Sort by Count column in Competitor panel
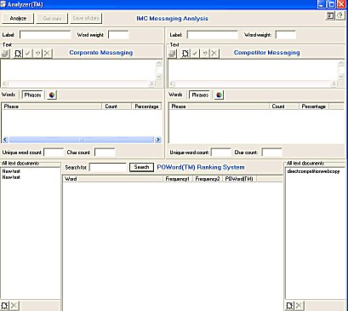This screenshot has height=311, width=348. coord(284,107)
